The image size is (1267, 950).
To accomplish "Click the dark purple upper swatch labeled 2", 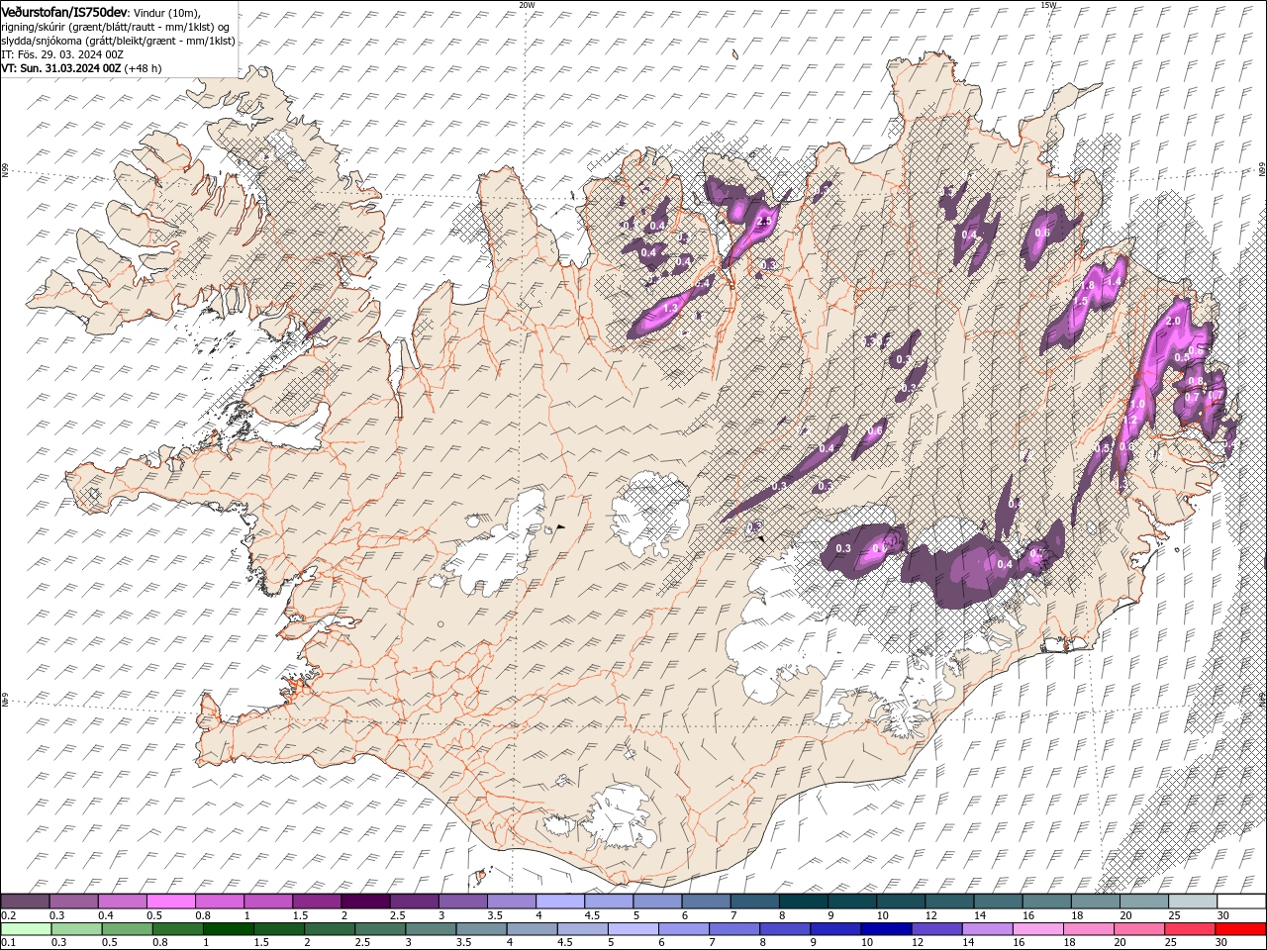I will (364, 902).
